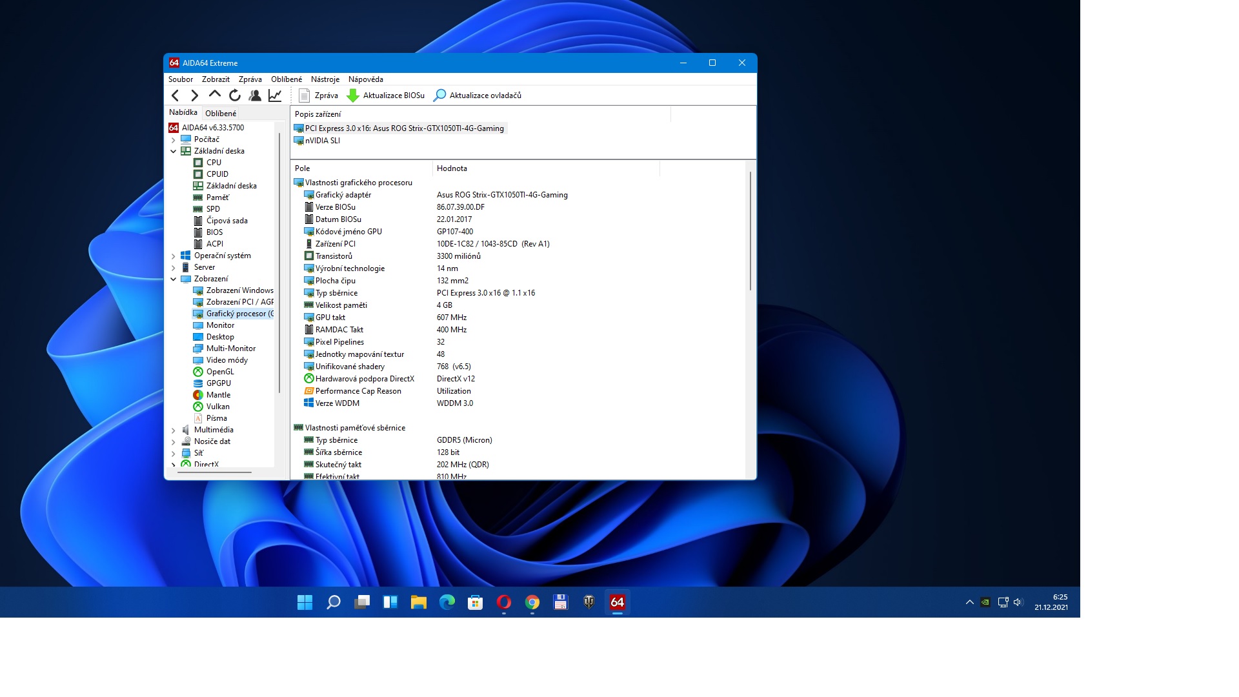Collapse the Základní deska tree node
The height and width of the screenshot is (697, 1239).
tap(173, 151)
